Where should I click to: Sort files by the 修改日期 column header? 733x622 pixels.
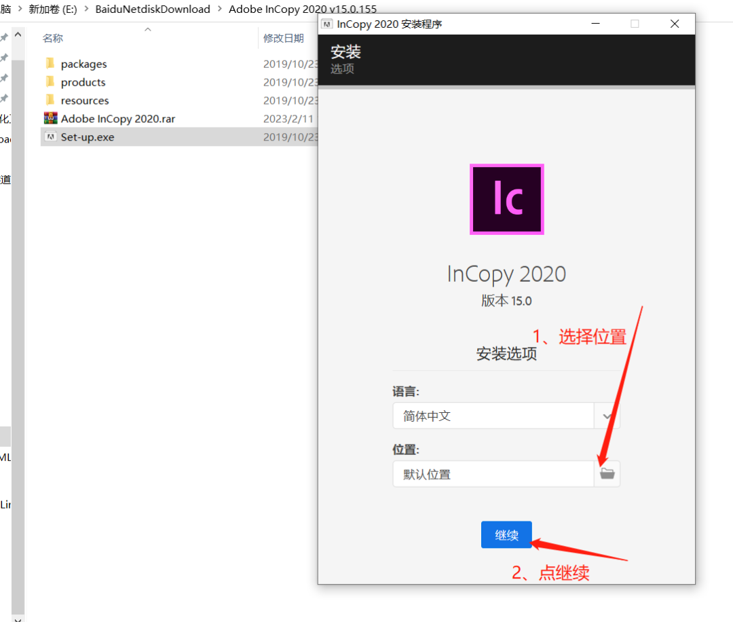pyautogui.click(x=285, y=37)
